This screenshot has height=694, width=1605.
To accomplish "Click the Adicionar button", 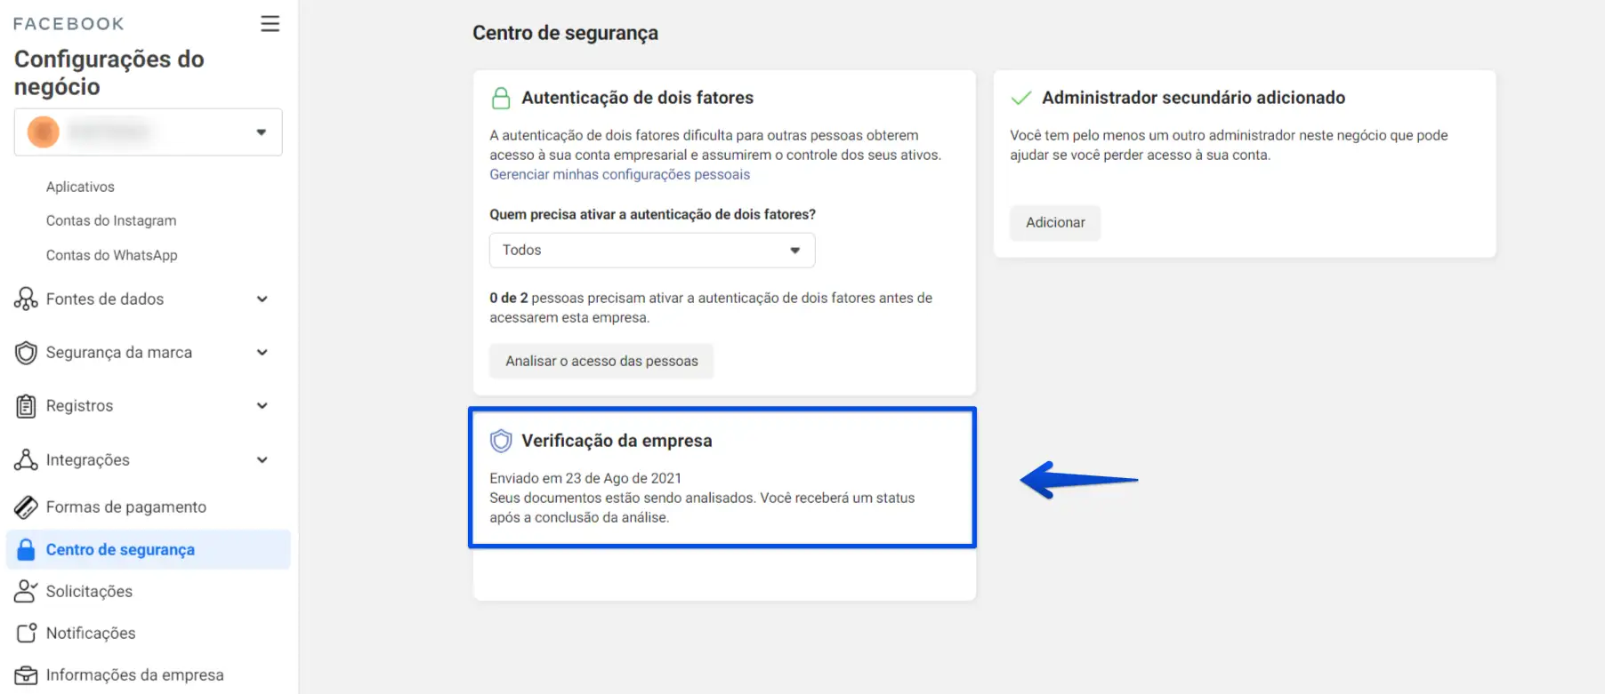I will [x=1055, y=223].
